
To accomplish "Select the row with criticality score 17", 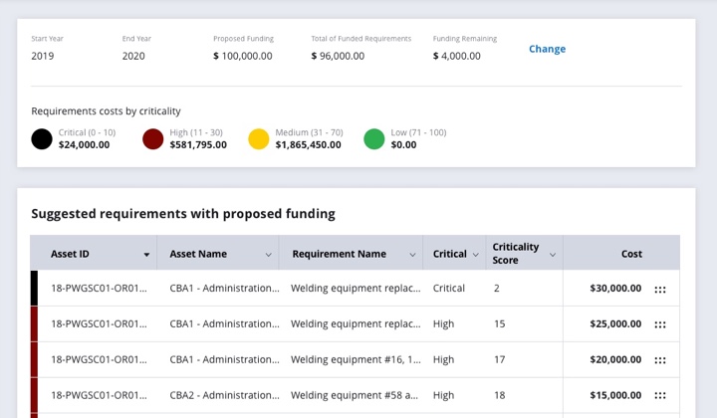I will tap(355, 359).
